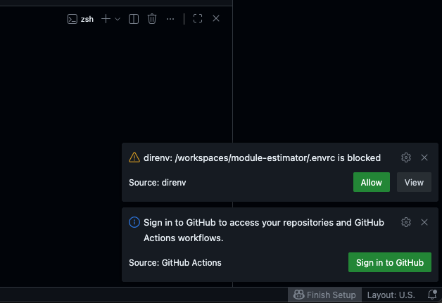
Task: Click the warning triangle icon on direnv message
Action: point(134,157)
